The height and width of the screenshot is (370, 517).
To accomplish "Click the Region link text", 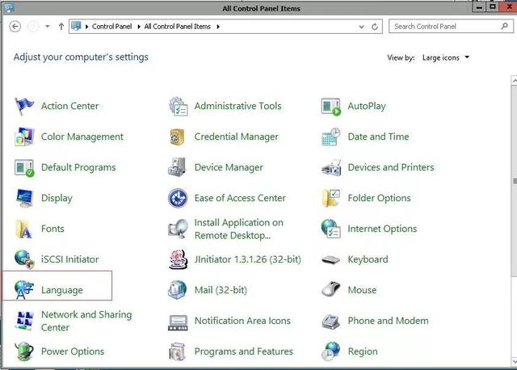I will pyautogui.click(x=363, y=351).
